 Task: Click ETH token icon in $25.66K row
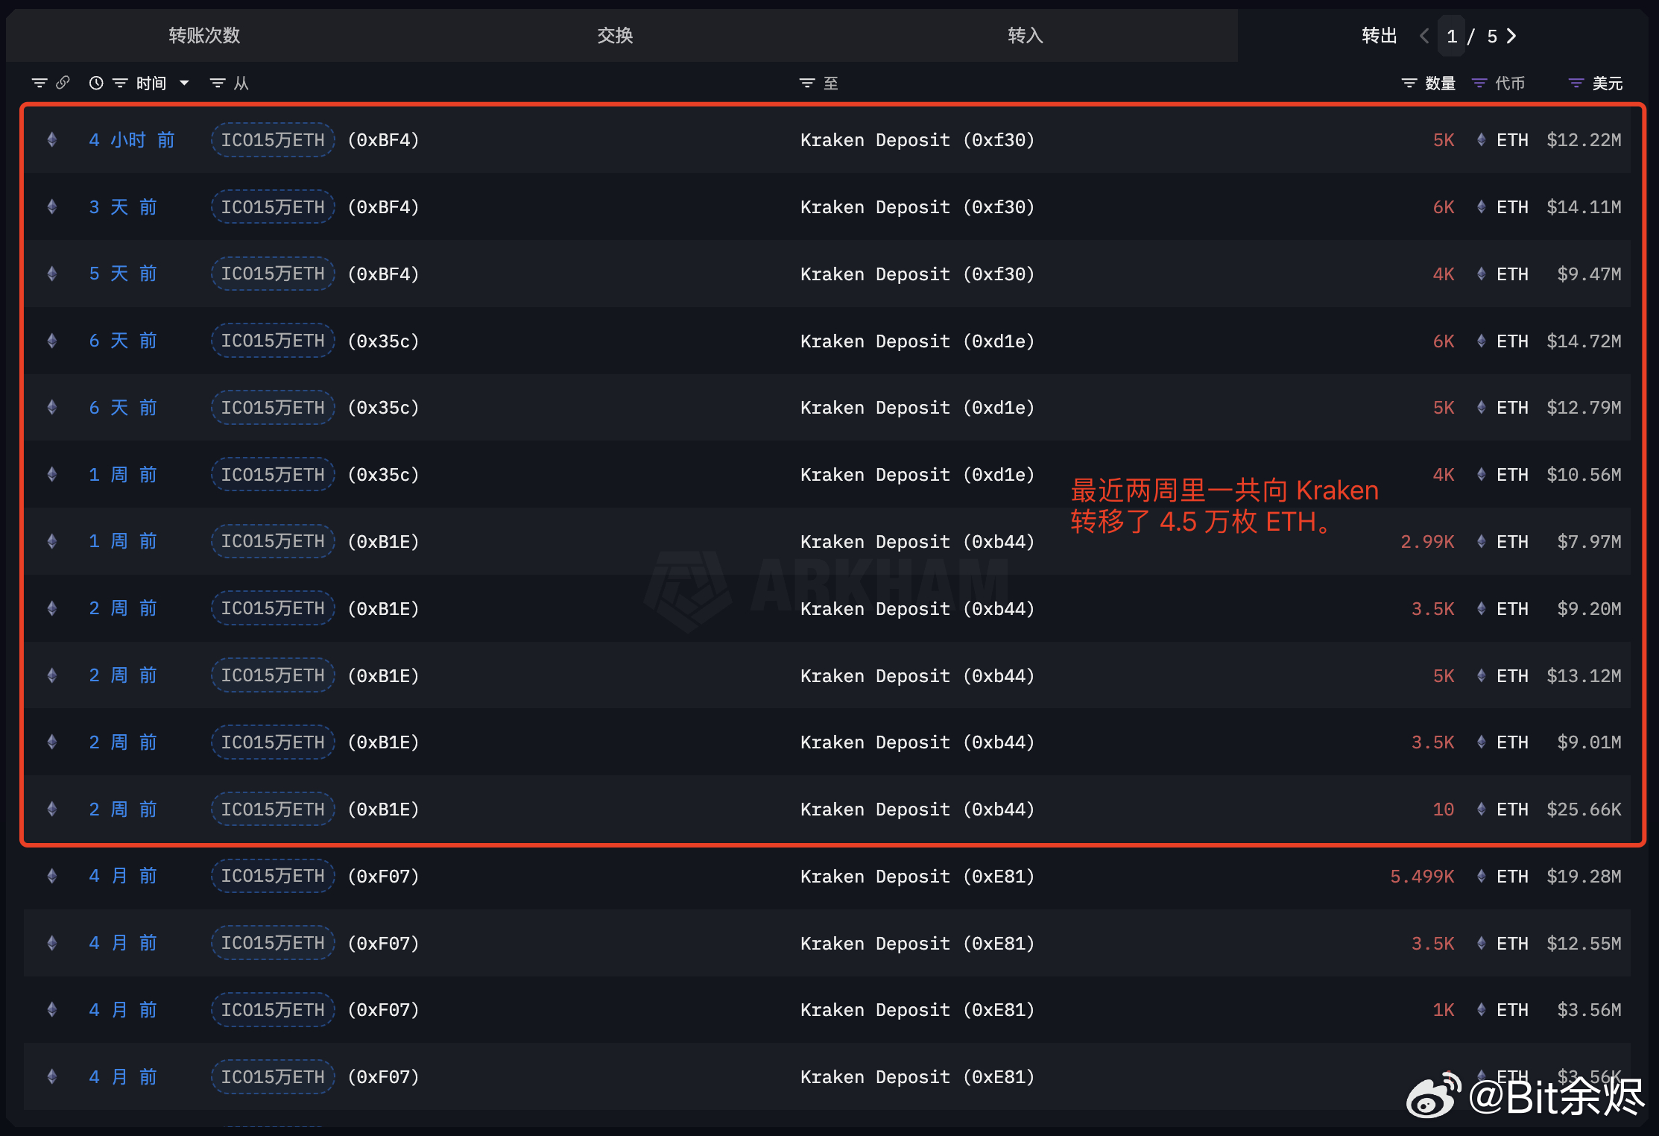click(x=1482, y=809)
